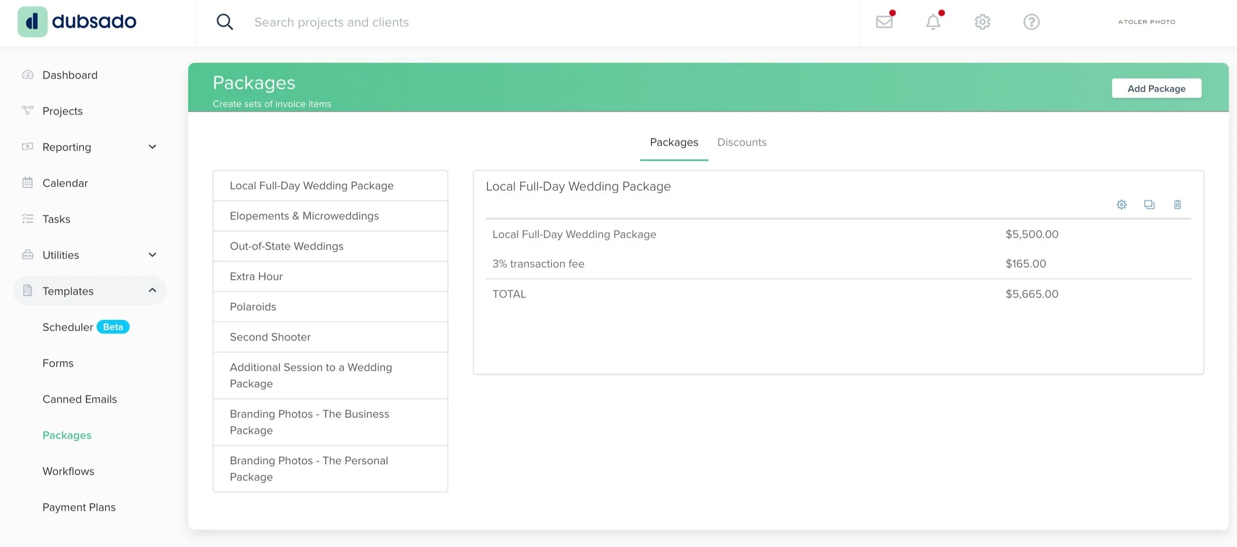Image resolution: width=1237 pixels, height=547 pixels.
Task: Open package settings gear icon
Action: [x=1121, y=204]
